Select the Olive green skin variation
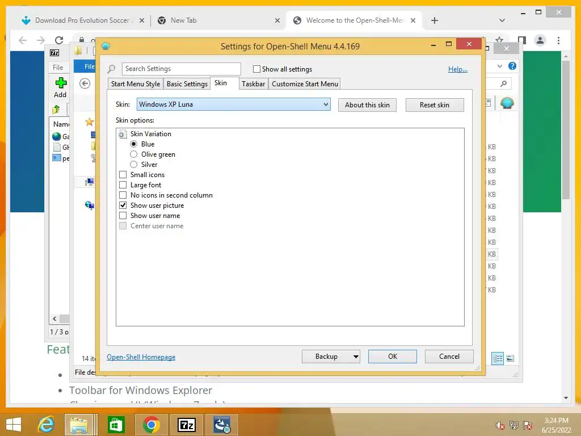Viewport: 581px width, 436px height. [x=134, y=154]
